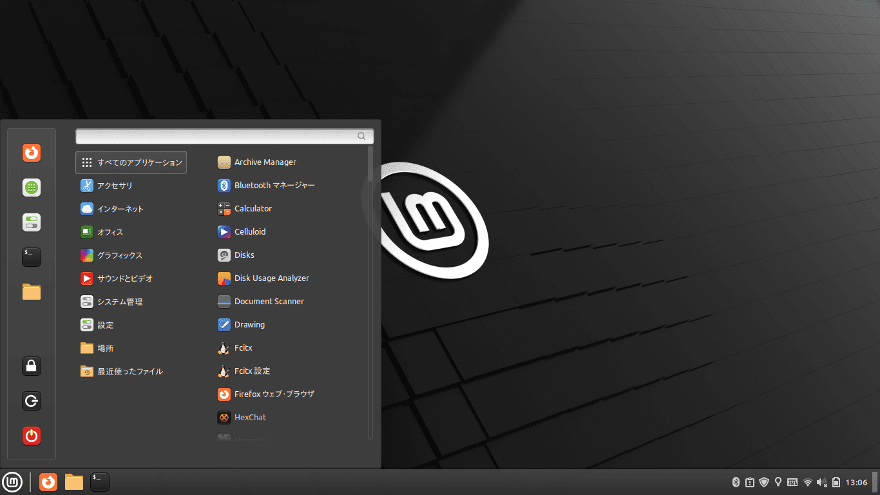Screen dimensions: 880x495
Task: Open the Linux Mint menu button
Action: (12, 482)
